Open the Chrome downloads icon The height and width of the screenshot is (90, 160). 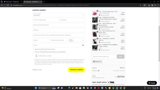(149, 5)
